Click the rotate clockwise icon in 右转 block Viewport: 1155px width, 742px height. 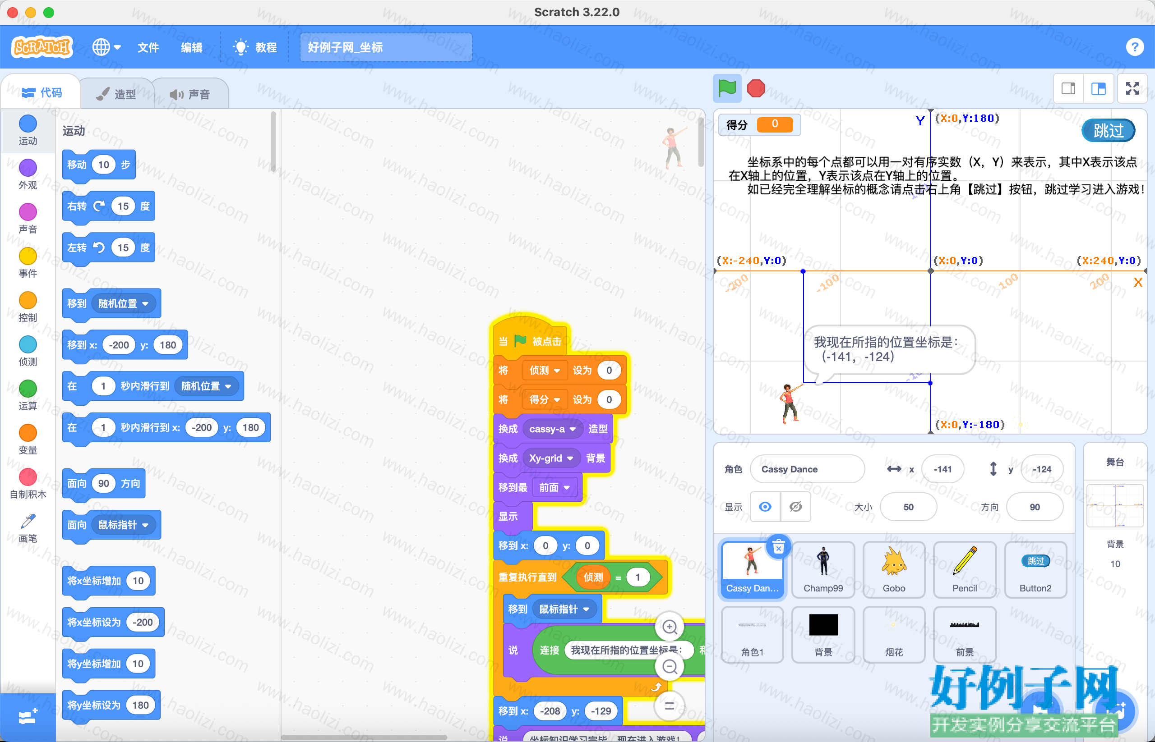[99, 206]
